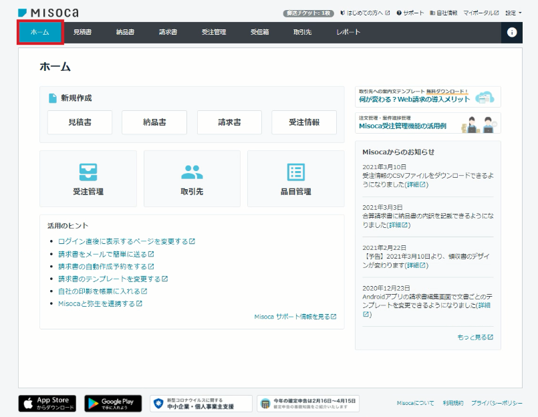Open the App Store download badge
This screenshot has height=417, width=538.
(x=47, y=403)
